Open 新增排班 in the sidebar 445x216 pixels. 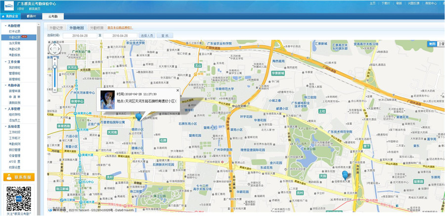click(x=14, y=79)
